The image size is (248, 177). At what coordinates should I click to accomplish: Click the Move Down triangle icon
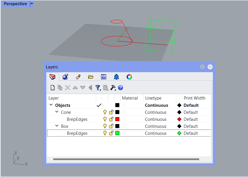coord(83,88)
